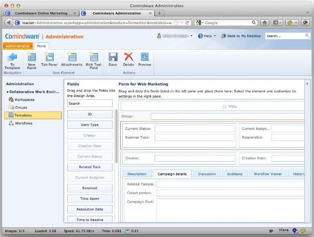Open the browser tab list dropdown
Viewport: 314px width, 237px height.
tap(307, 13)
